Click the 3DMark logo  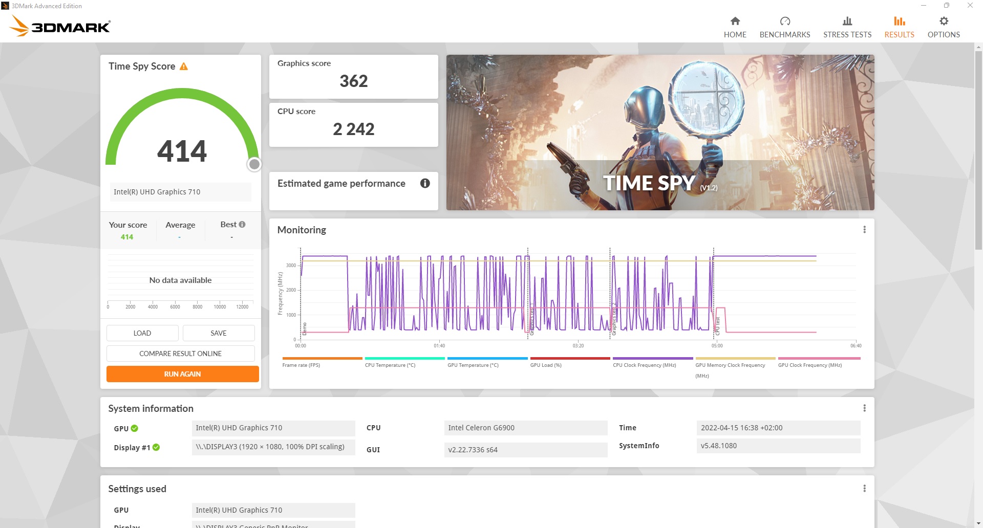click(x=60, y=26)
